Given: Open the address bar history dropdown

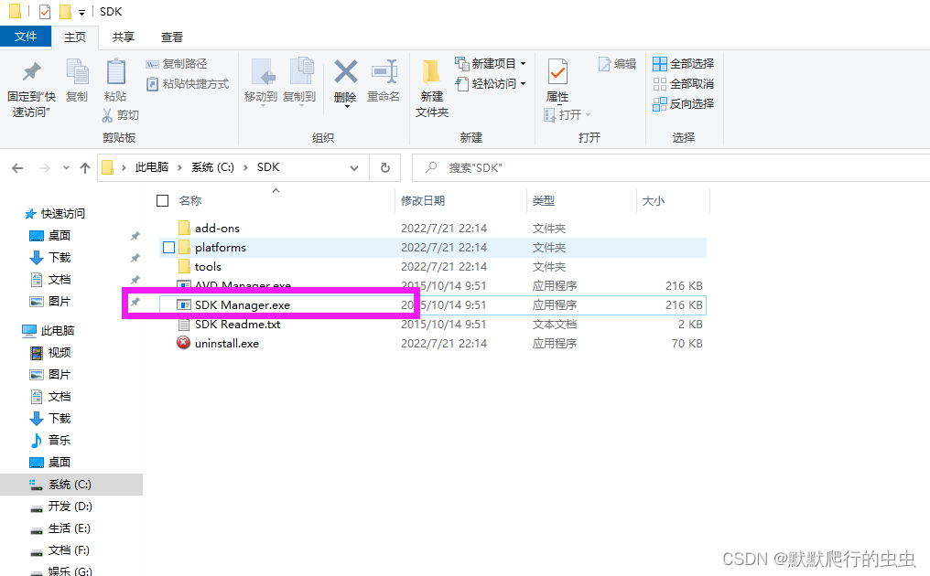Looking at the screenshot, I should point(354,167).
